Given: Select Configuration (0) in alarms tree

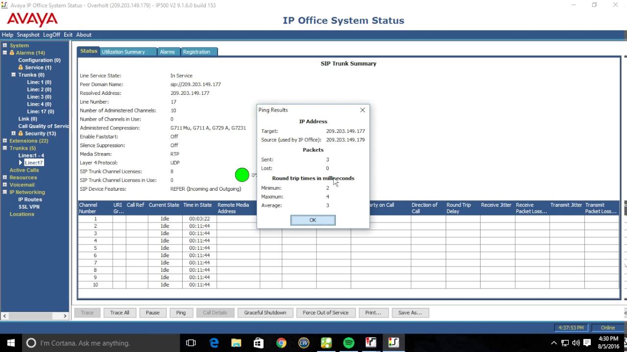Looking at the screenshot, I should [39, 60].
